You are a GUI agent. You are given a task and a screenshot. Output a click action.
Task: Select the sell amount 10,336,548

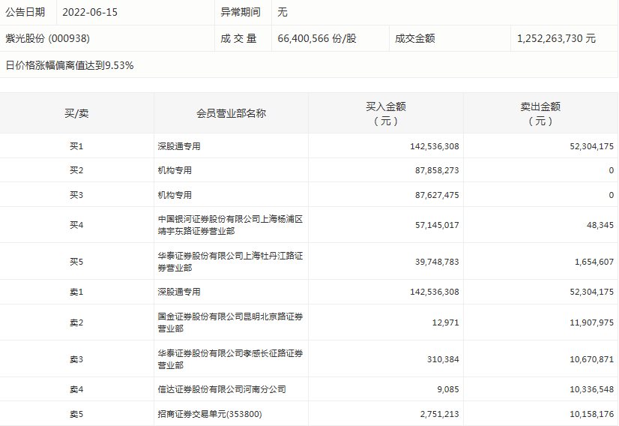point(591,389)
